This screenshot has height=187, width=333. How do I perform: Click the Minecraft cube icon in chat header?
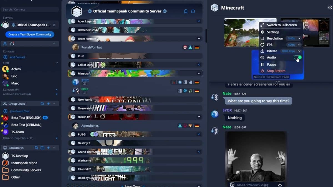(215, 8)
